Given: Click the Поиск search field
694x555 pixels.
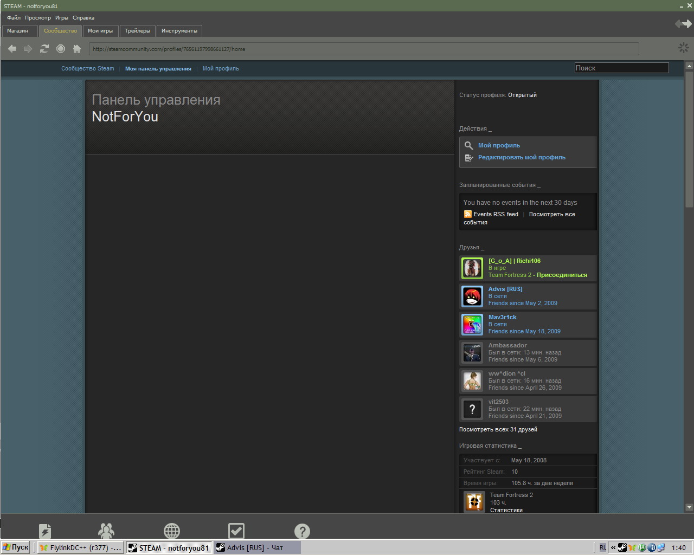Looking at the screenshot, I should coord(621,68).
